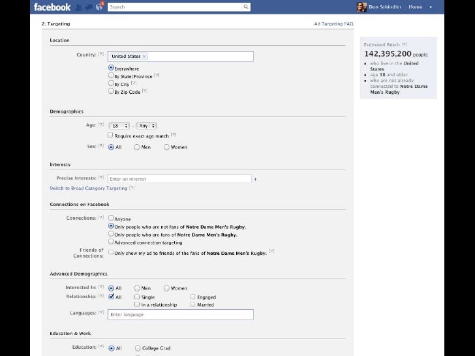Select Everywhere location option

pos(111,68)
